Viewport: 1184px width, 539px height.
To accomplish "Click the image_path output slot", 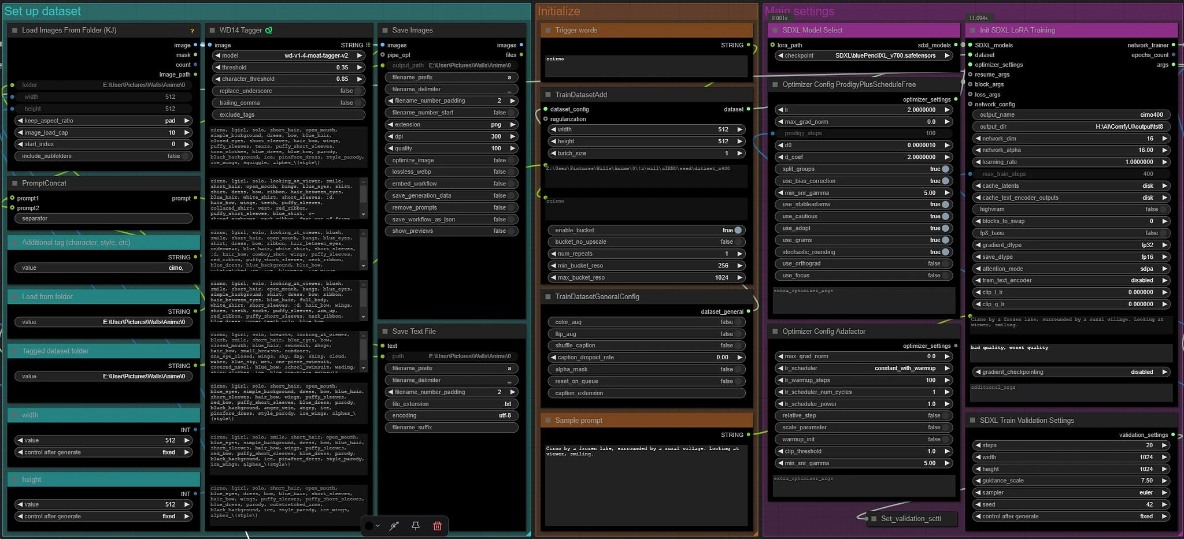I will click(195, 75).
